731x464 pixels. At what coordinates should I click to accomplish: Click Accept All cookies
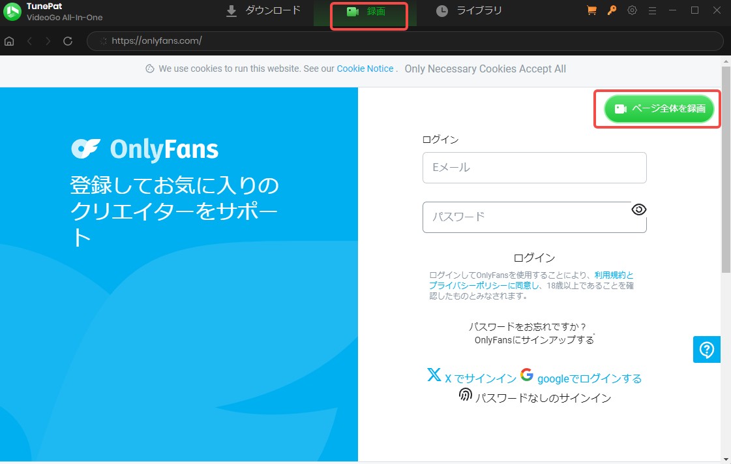543,69
